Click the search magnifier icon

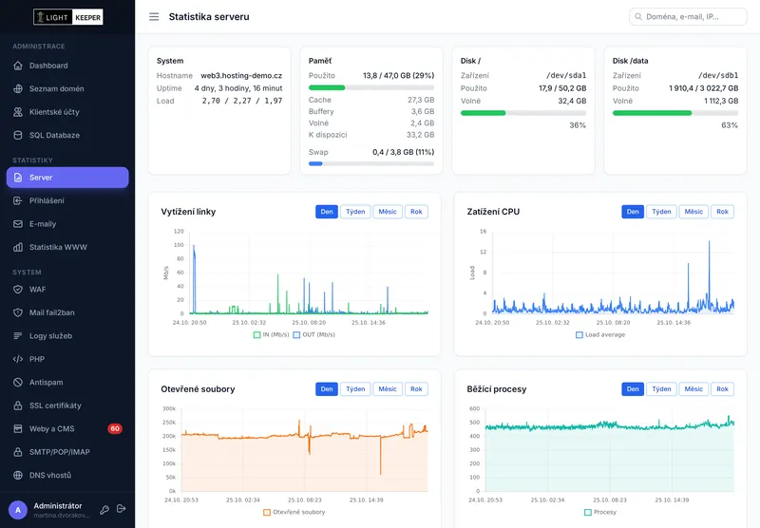[638, 16]
